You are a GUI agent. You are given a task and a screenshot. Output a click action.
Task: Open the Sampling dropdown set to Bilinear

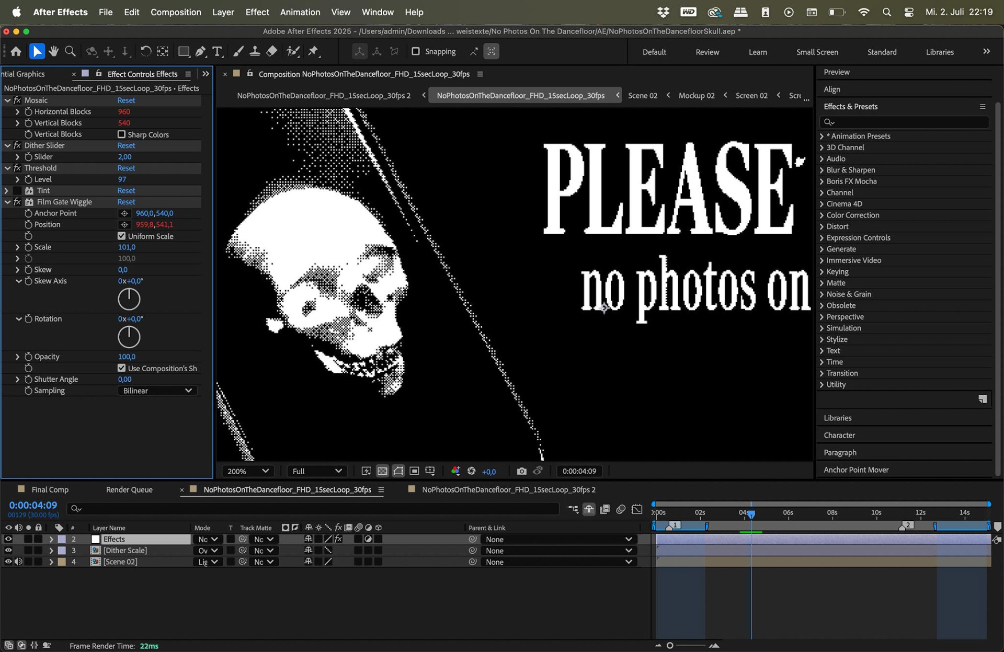(x=157, y=391)
